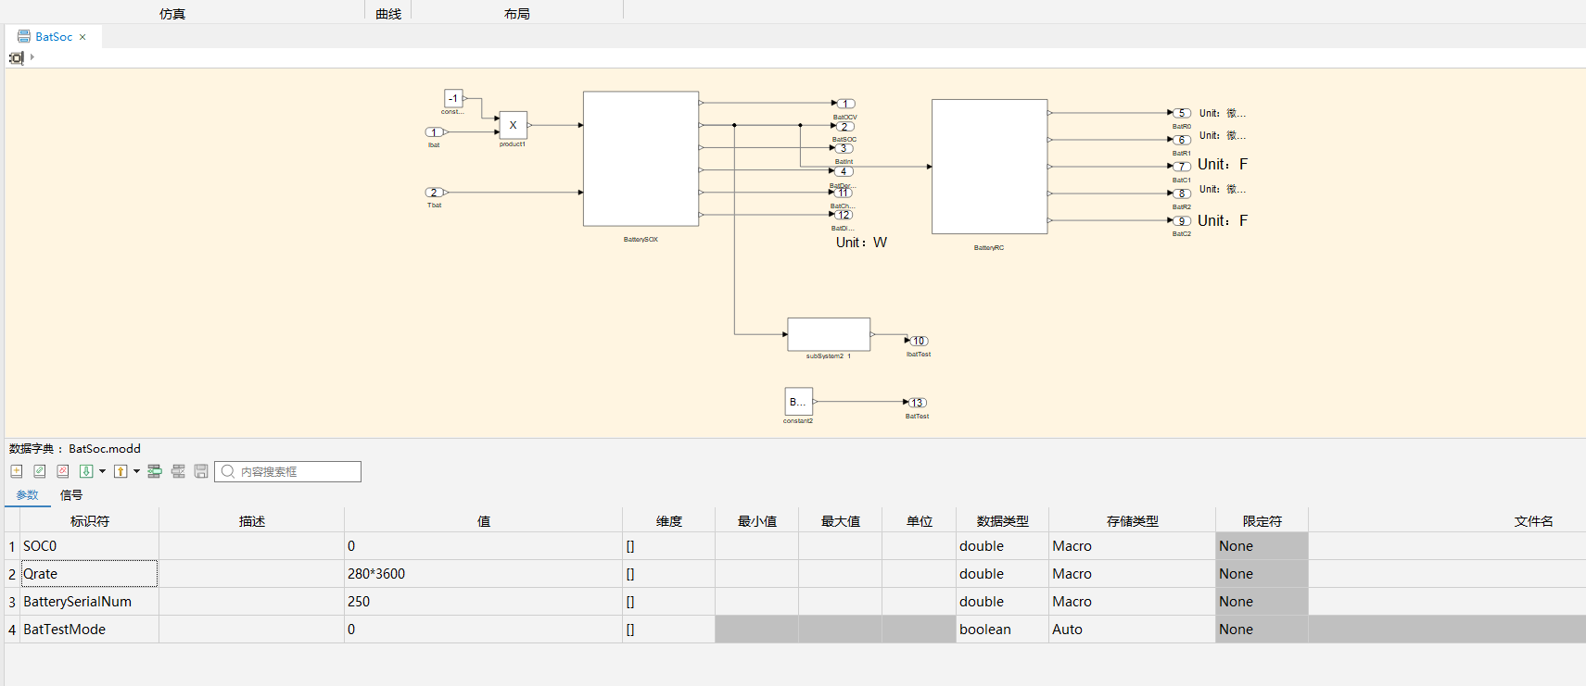Click the model root icon in breadcrumb bar
The image size is (1586, 686).
point(16,57)
